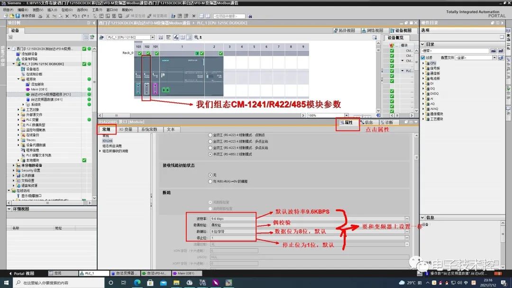Click the catalog search down icon

pos(494,51)
